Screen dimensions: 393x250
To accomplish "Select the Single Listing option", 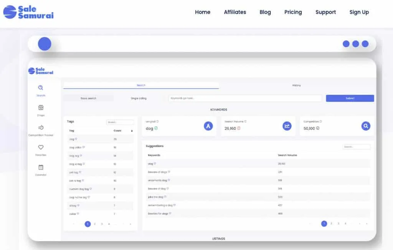I will [x=139, y=98].
